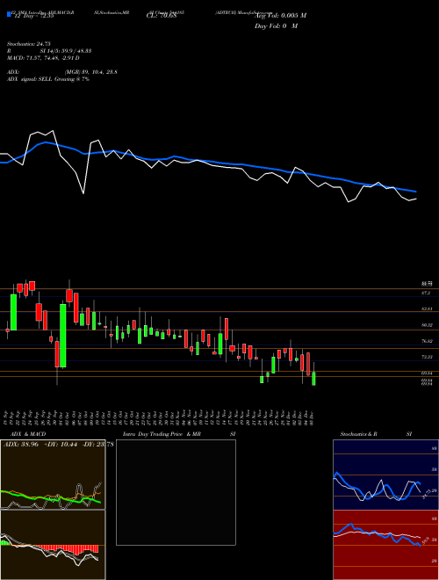Click the 73.33 price axis label

pos(428,357)
